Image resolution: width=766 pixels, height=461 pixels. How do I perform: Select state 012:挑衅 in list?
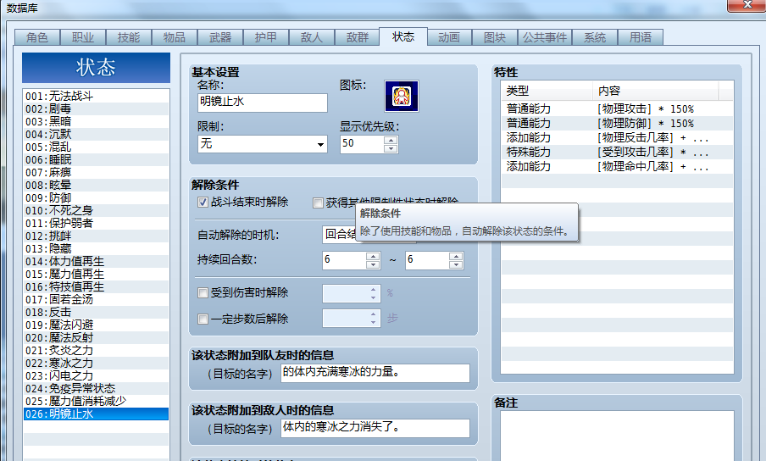click(x=97, y=236)
